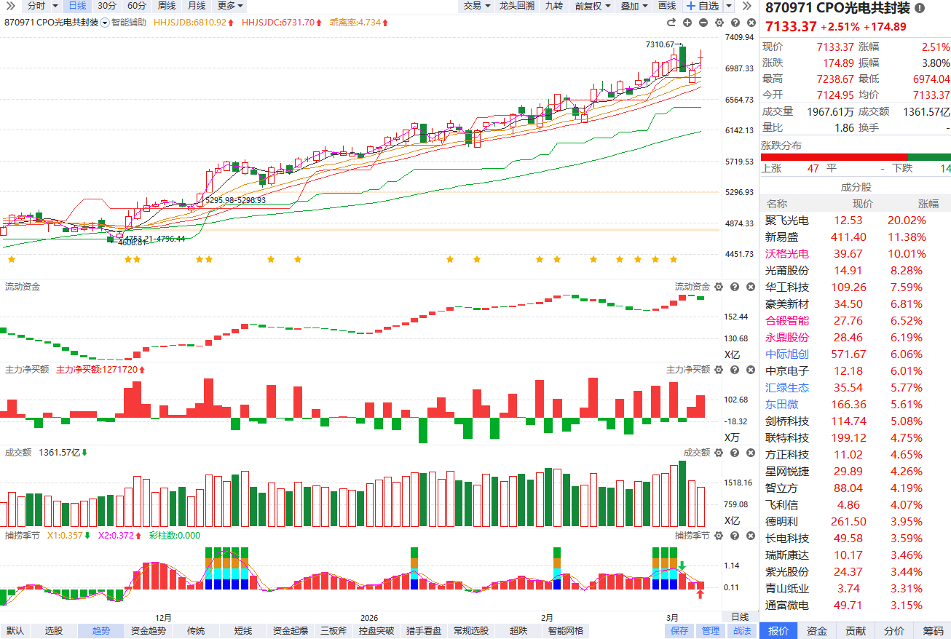
Task: Close the 捕捞季节 indicator panel
Action: tap(749, 536)
